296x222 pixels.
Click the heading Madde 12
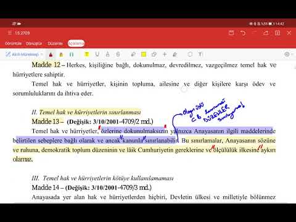tap(46, 65)
